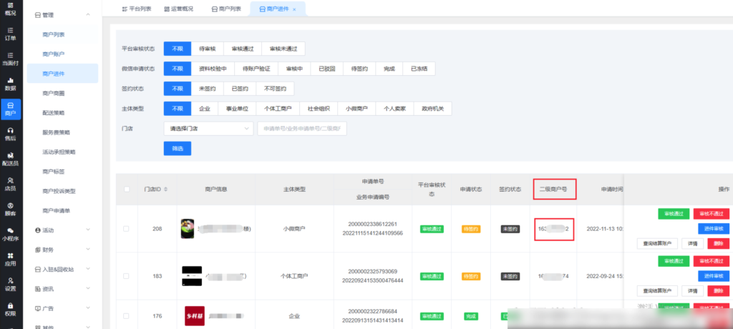Select 资料校验中 under 微信申请状态
733x329 pixels.
pos(213,69)
